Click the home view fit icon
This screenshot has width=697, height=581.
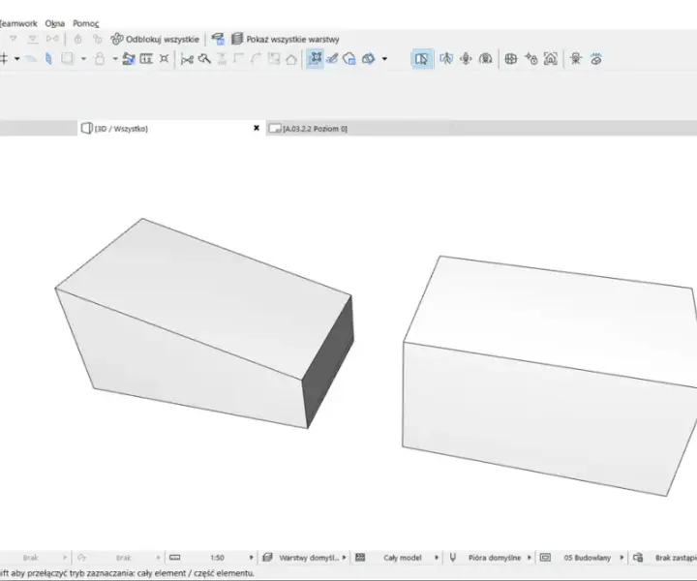(550, 59)
